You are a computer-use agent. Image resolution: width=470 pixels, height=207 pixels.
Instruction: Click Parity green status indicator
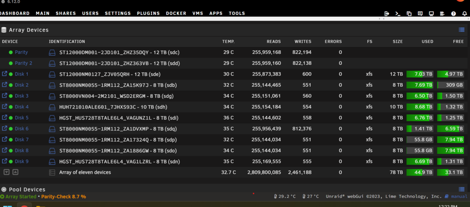[x=11, y=53]
